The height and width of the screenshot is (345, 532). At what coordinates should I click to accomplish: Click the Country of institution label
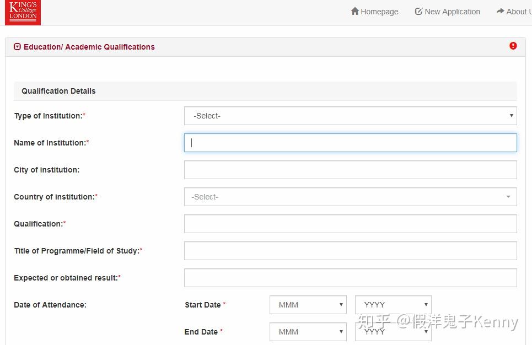point(56,197)
